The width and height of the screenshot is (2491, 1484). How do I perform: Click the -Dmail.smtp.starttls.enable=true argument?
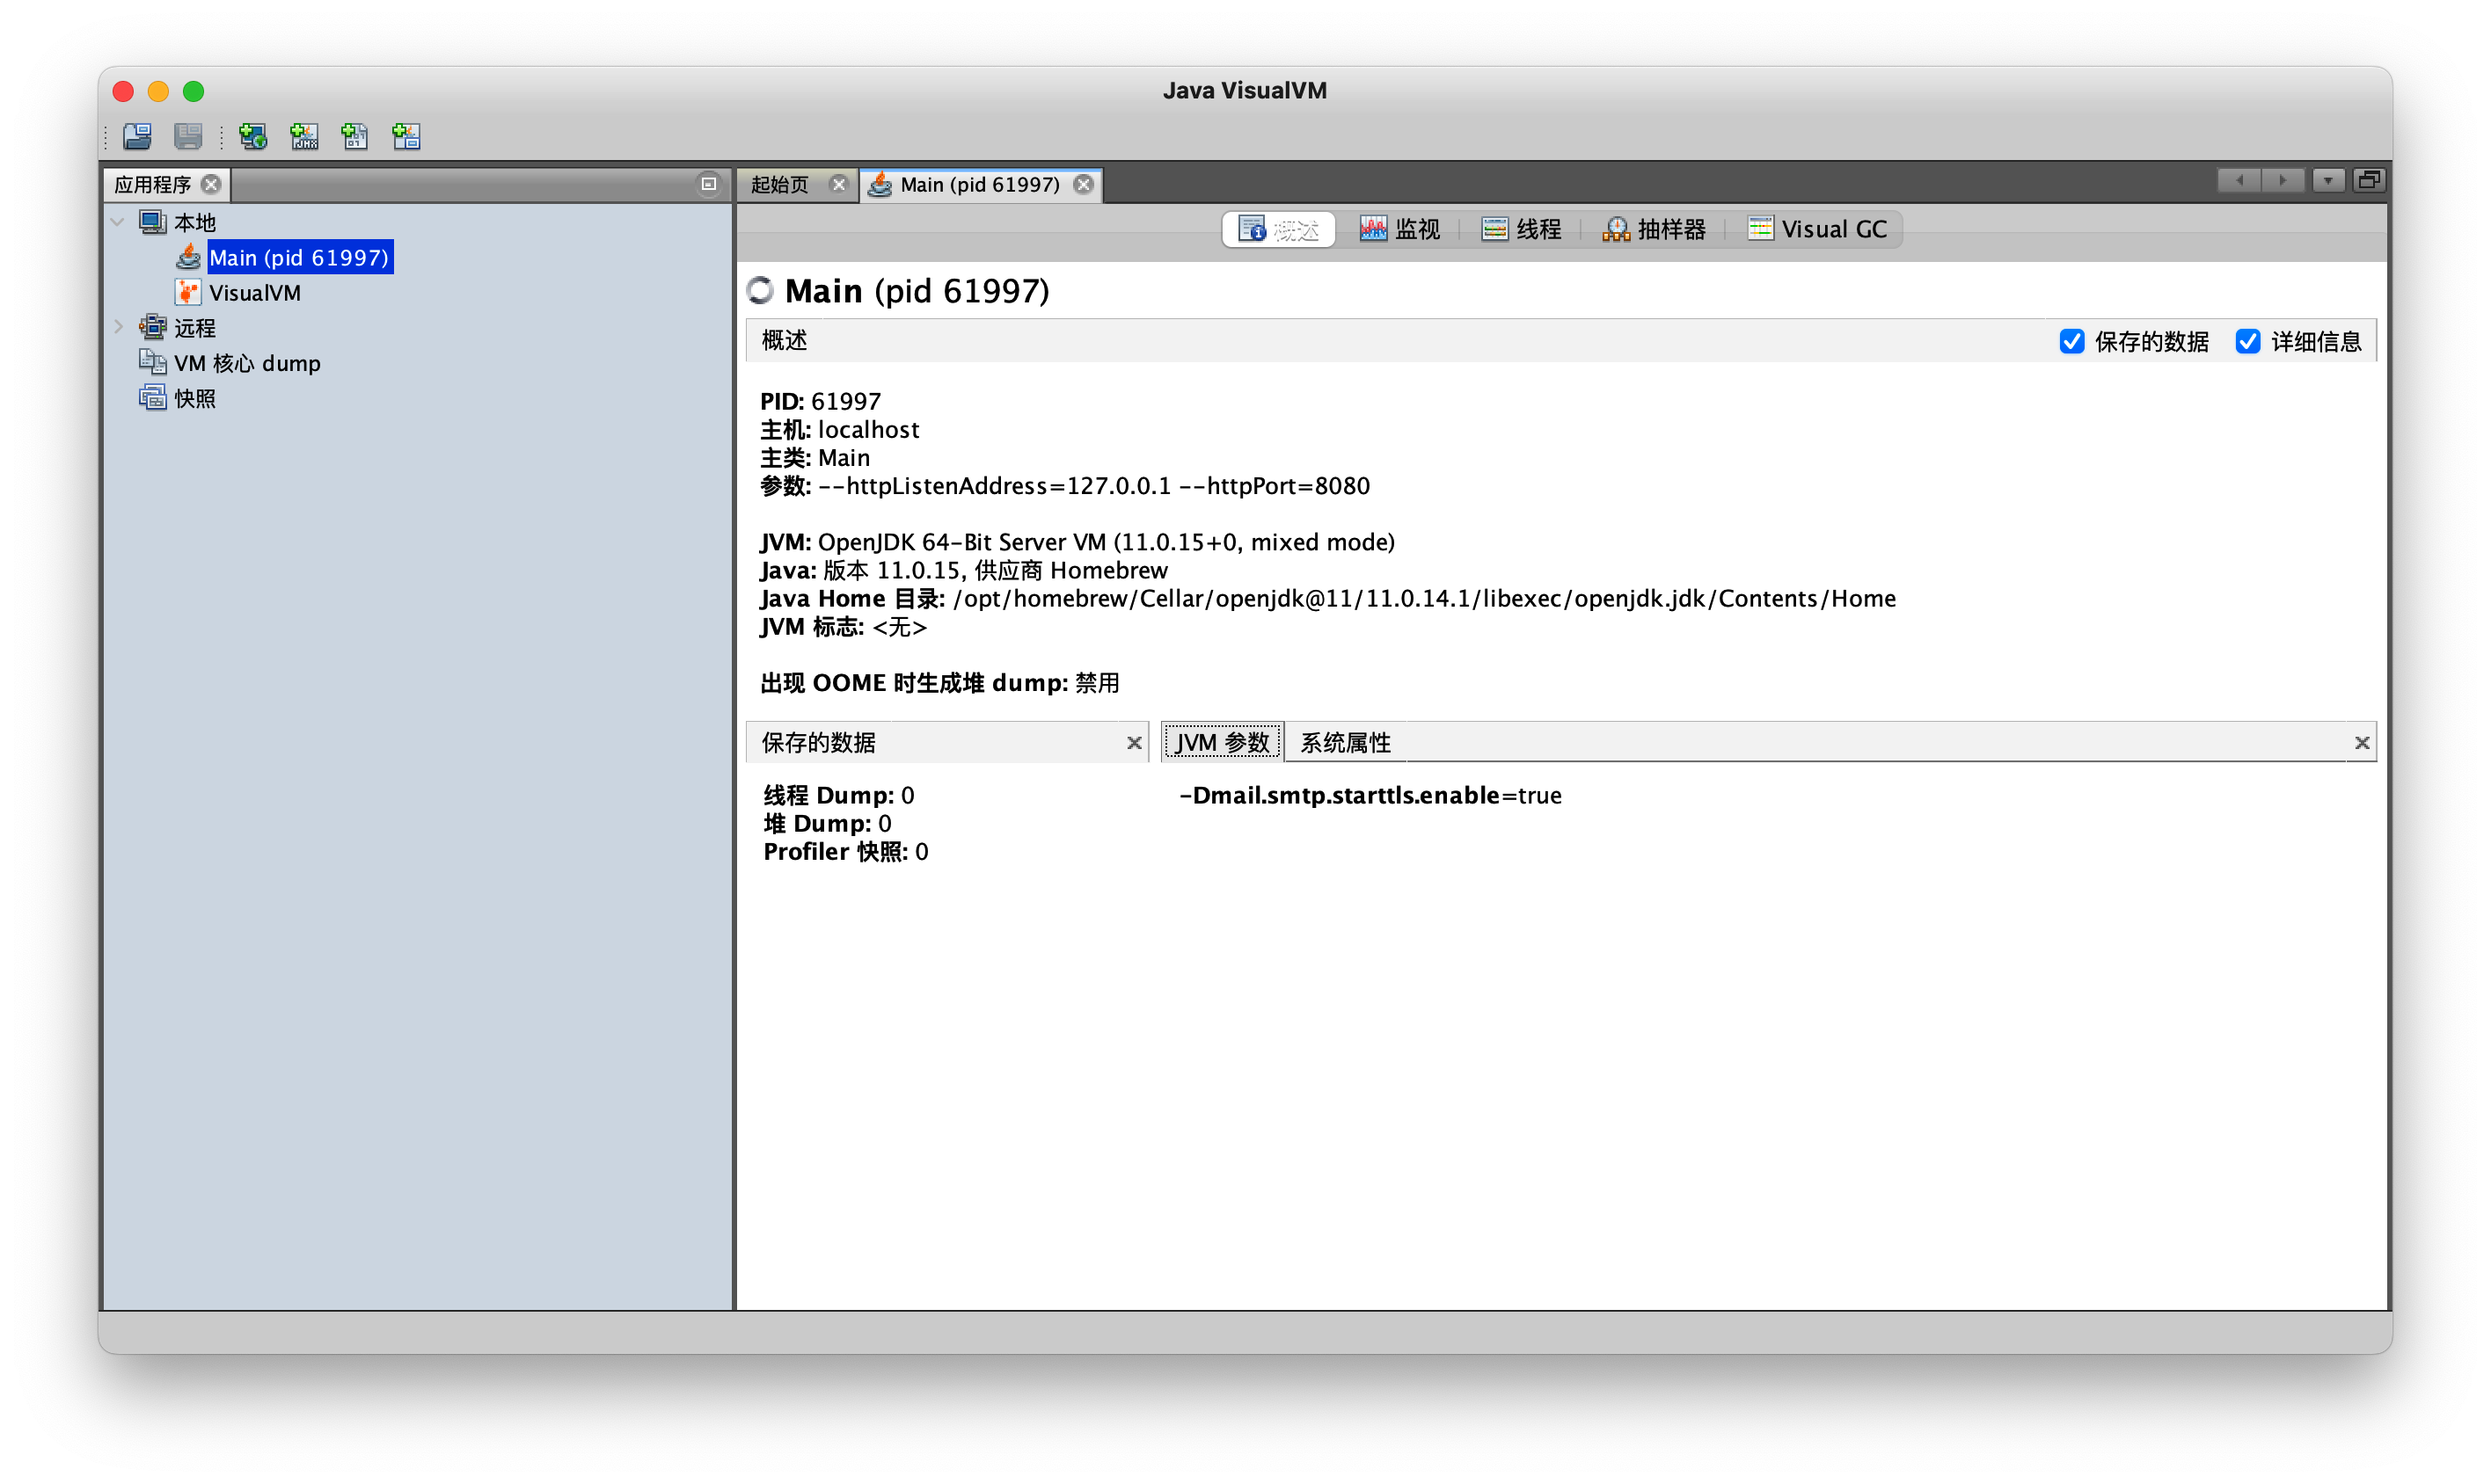point(1370,795)
